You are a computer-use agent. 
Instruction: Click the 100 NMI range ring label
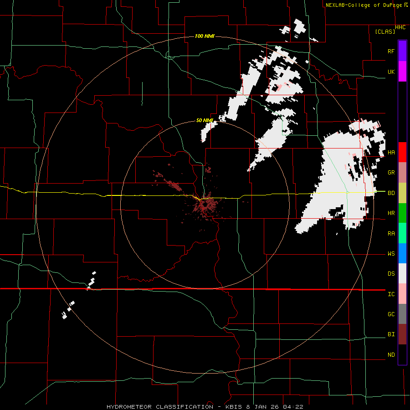(205, 36)
